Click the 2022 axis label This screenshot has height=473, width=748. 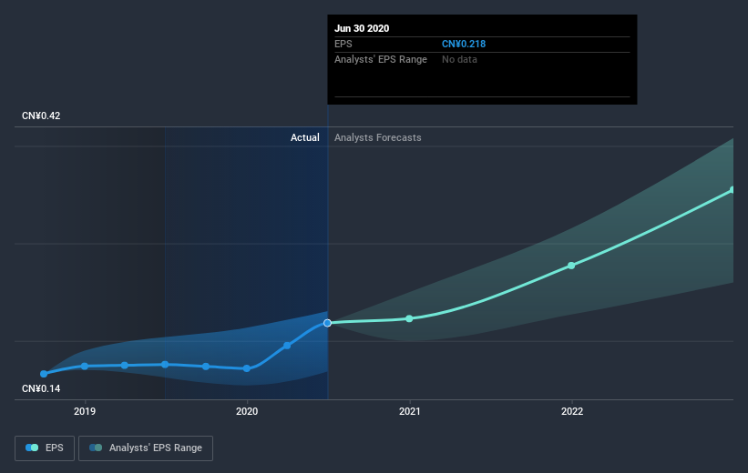click(x=571, y=411)
